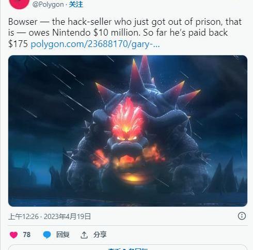Screen dimensions: 253x250
Task: Open the polygon.com/23688170 article link
Action: point(95,44)
